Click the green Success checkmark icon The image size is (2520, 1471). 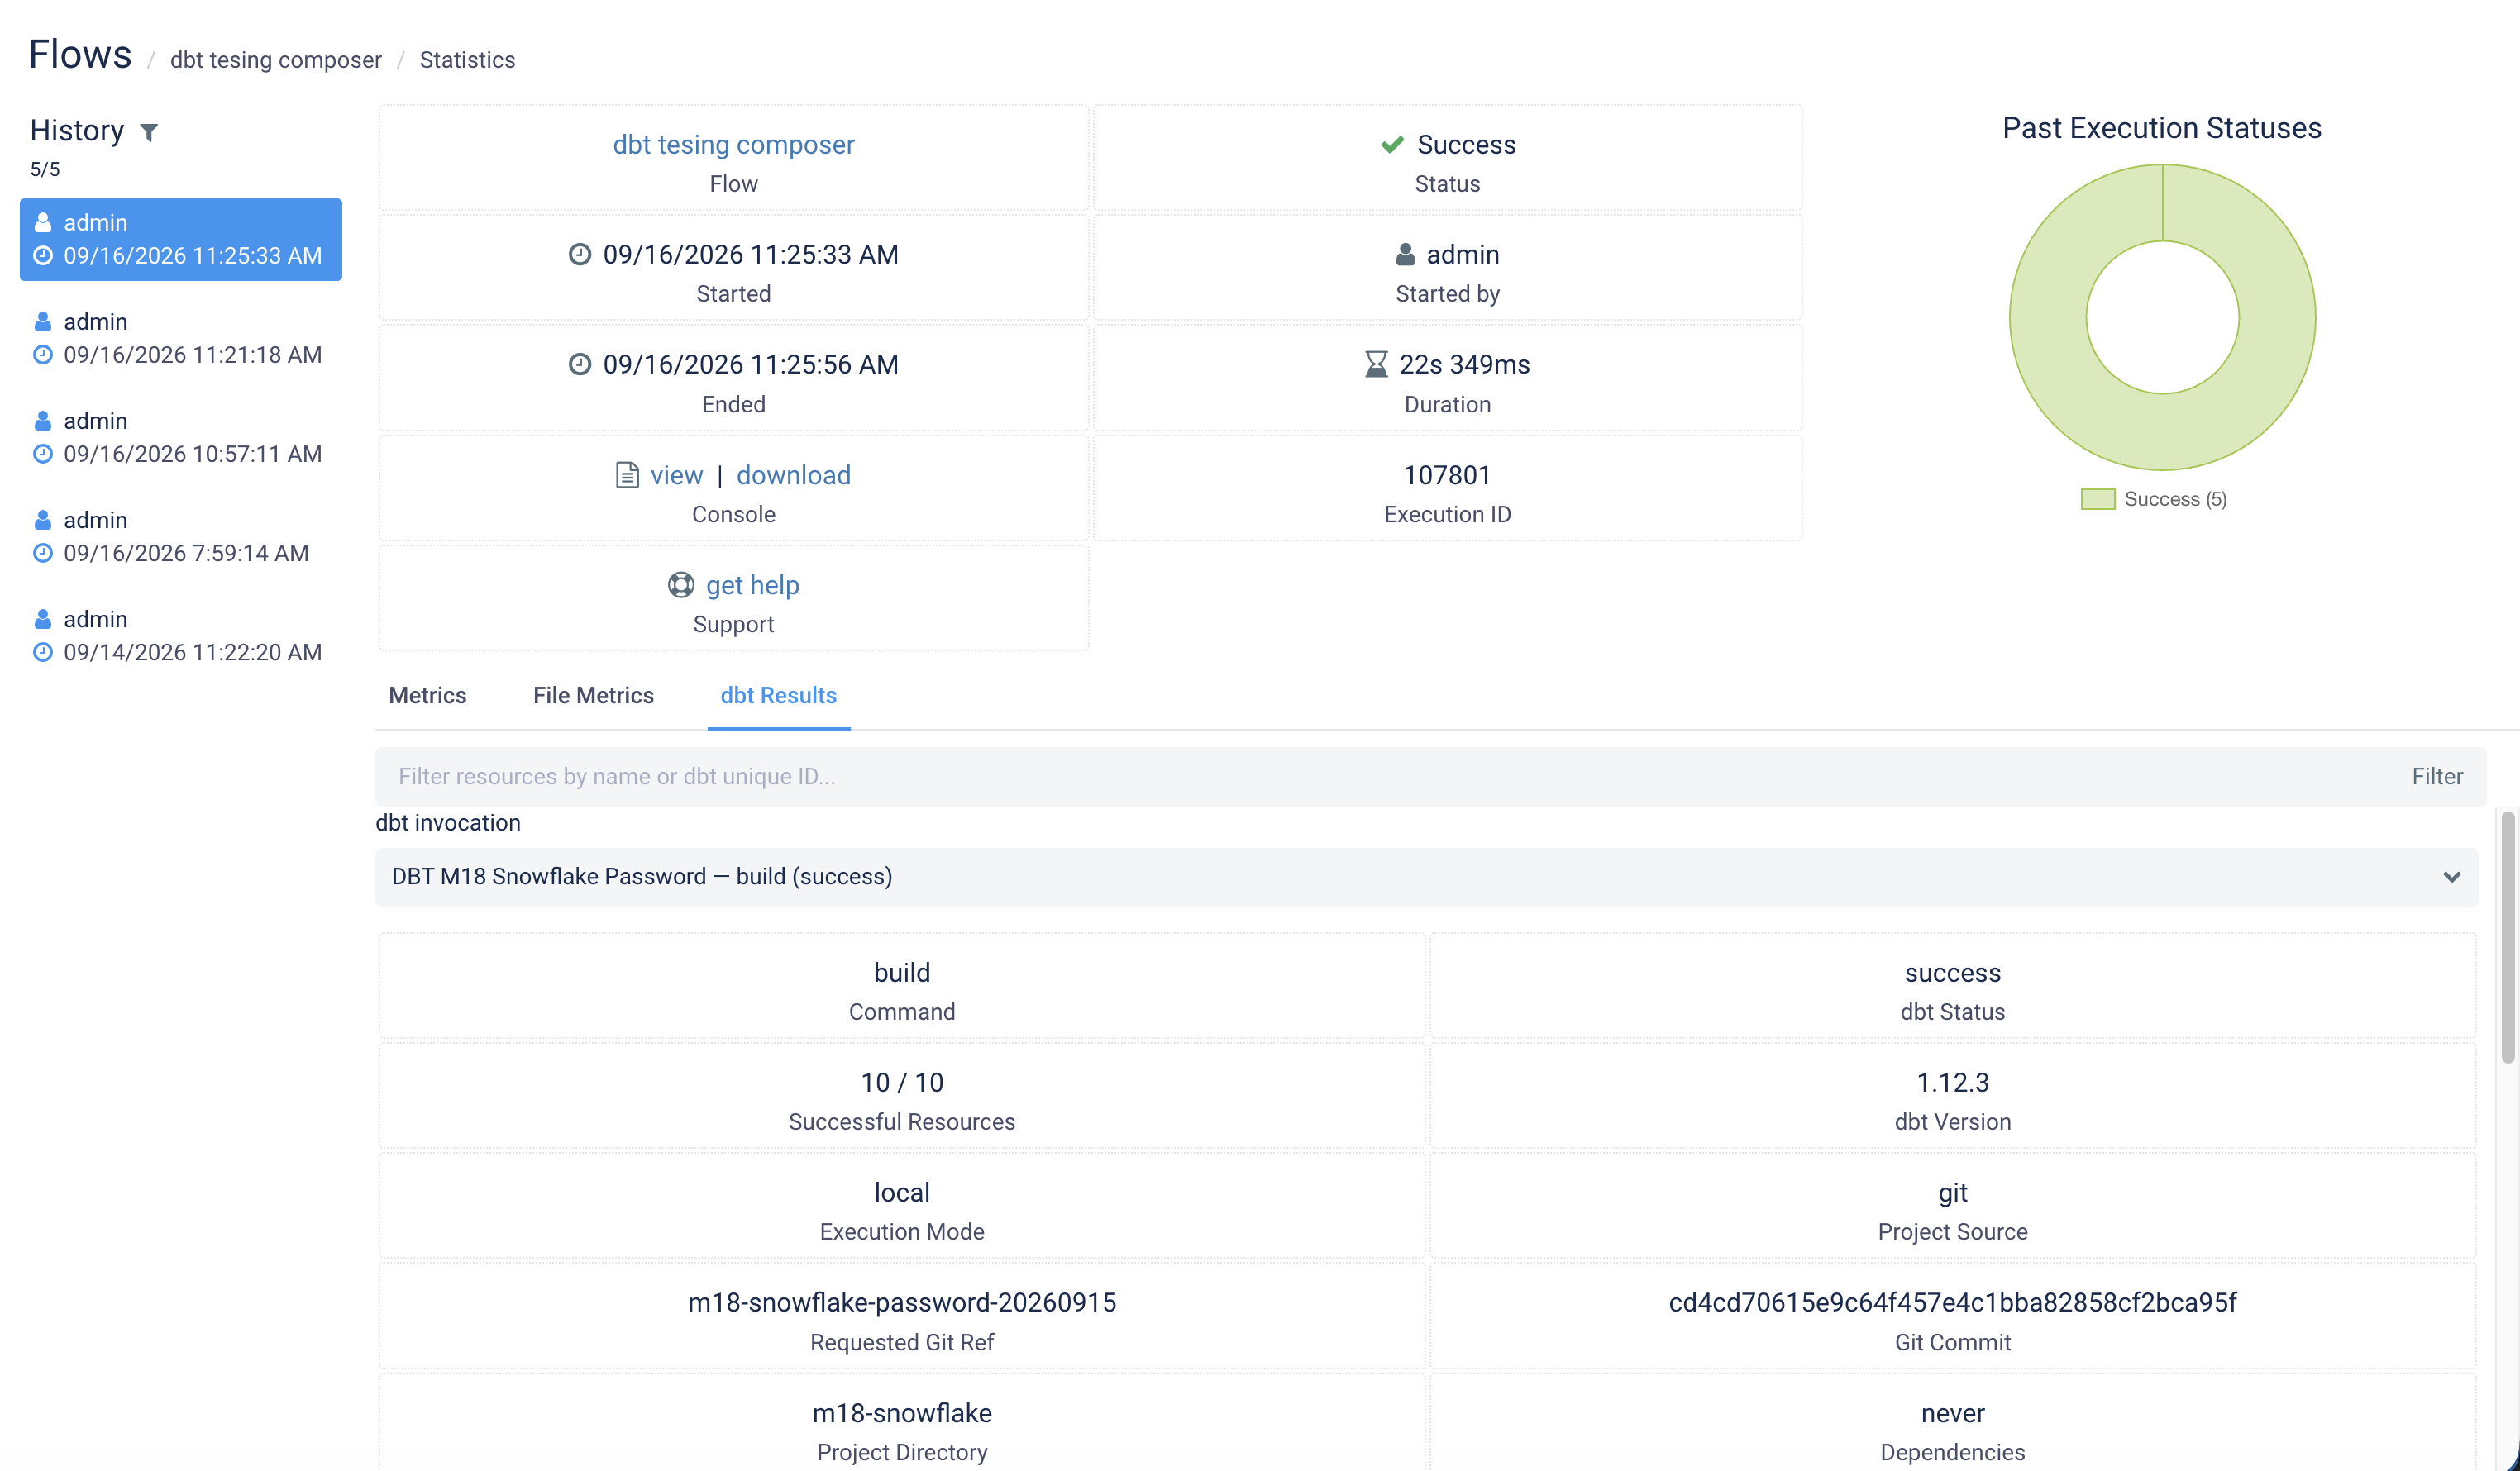(1392, 145)
